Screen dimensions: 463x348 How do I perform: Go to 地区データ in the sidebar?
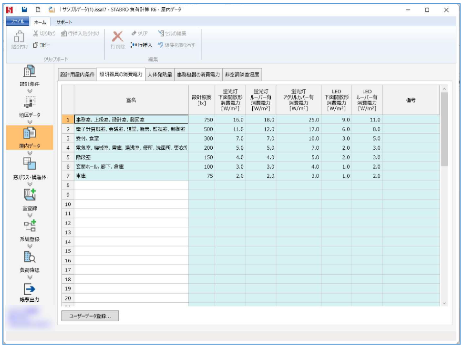(x=30, y=106)
